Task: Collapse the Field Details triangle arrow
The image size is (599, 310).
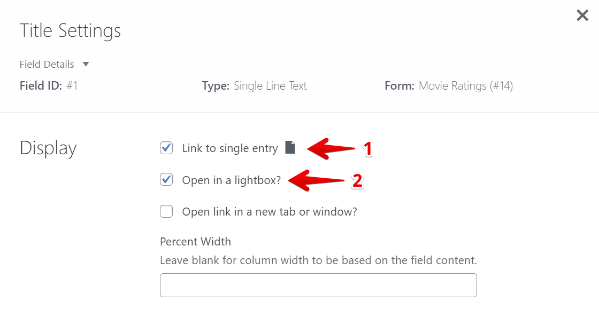Action: [x=86, y=64]
